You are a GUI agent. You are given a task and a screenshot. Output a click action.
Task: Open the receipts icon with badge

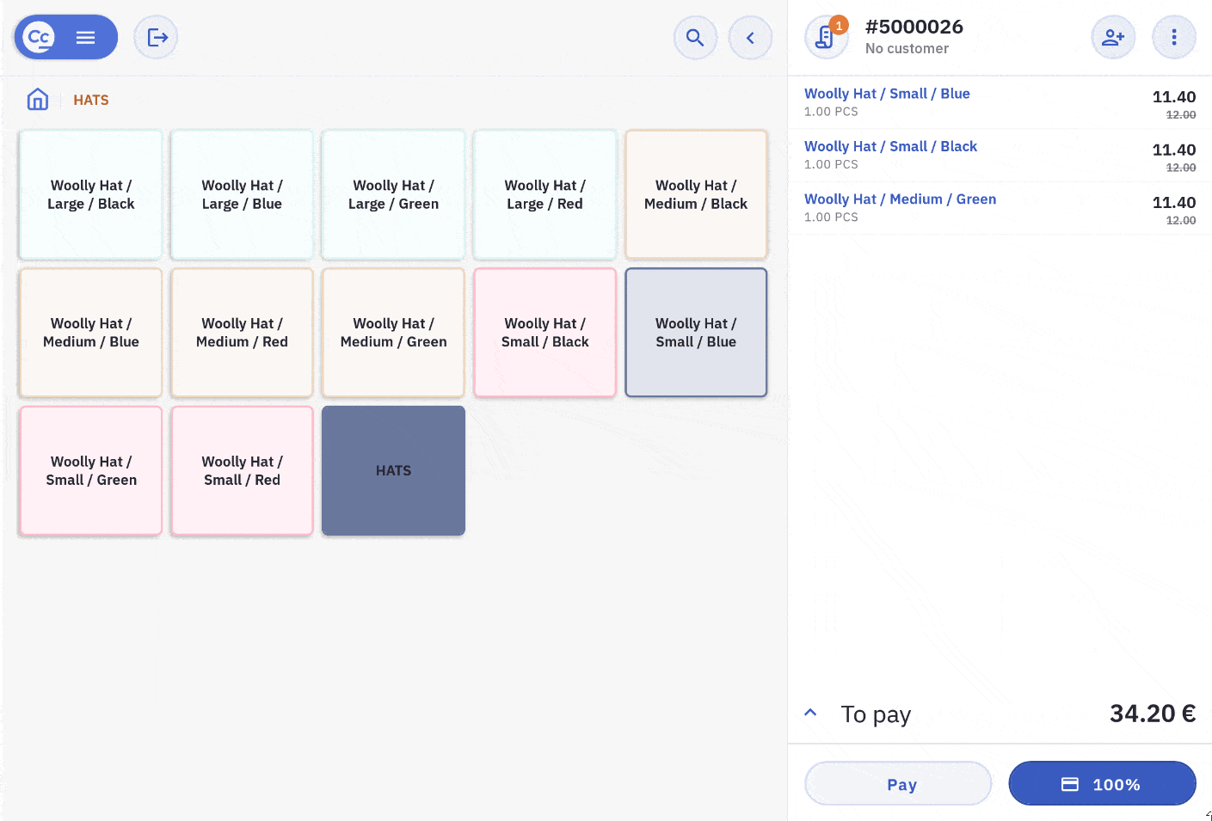[x=826, y=38]
